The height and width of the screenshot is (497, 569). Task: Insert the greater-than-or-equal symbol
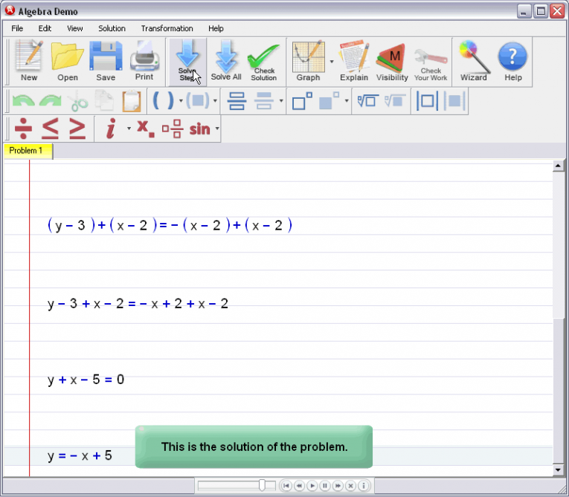pyautogui.click(x=77, y=129)
